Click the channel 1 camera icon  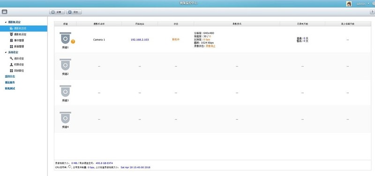65,38
